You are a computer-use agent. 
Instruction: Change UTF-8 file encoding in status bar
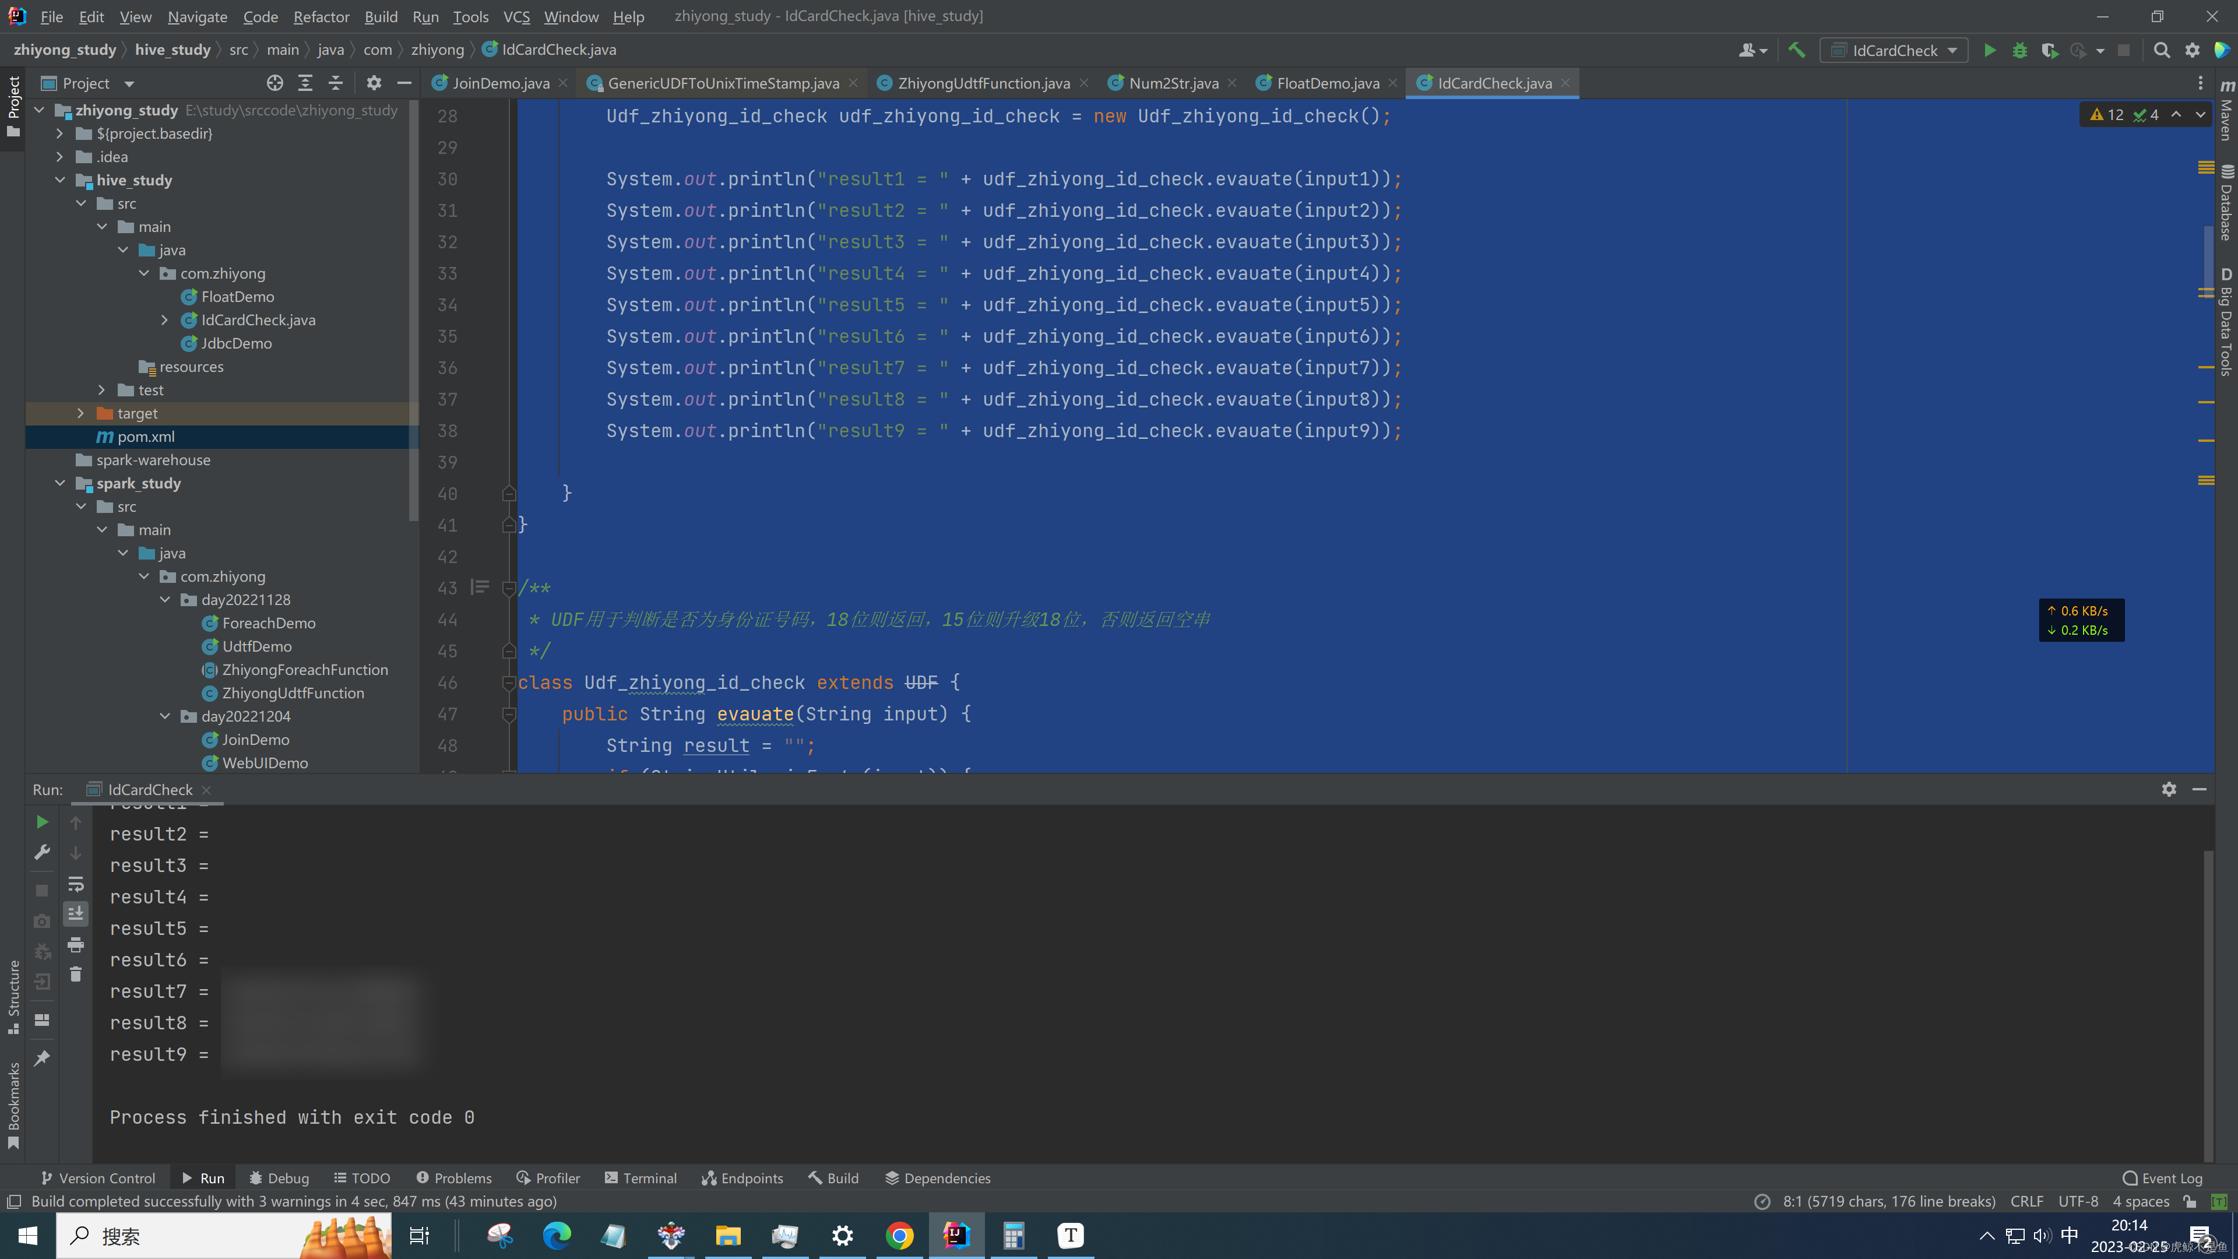(x=2078, y=1202)
